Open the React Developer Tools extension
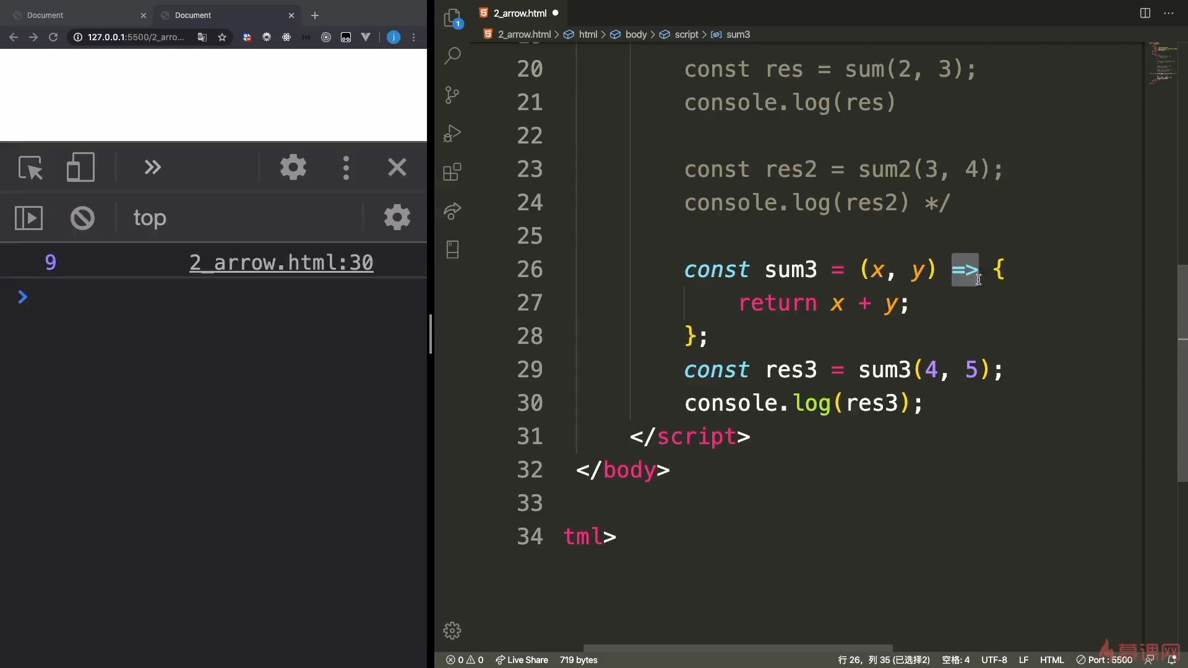 [x=286, y=37]
